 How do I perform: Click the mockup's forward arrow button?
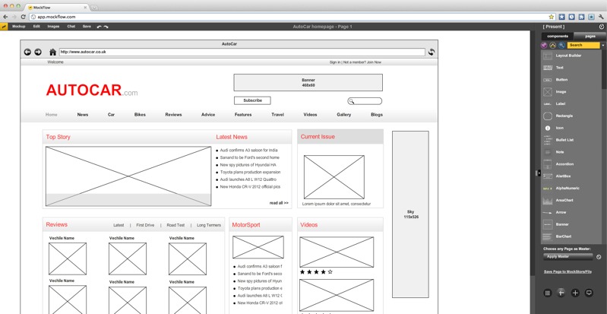pos(38,52)
